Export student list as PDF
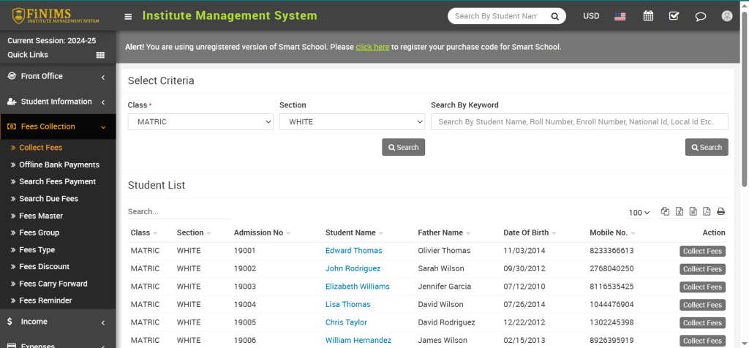This screenshot has height=348, width=749. tap(707, 212)
